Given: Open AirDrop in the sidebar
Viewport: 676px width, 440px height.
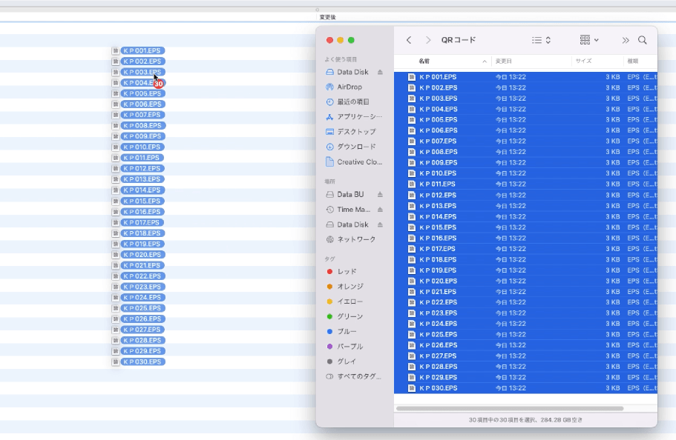Looking at the screenshot, I should pos(349,87).
